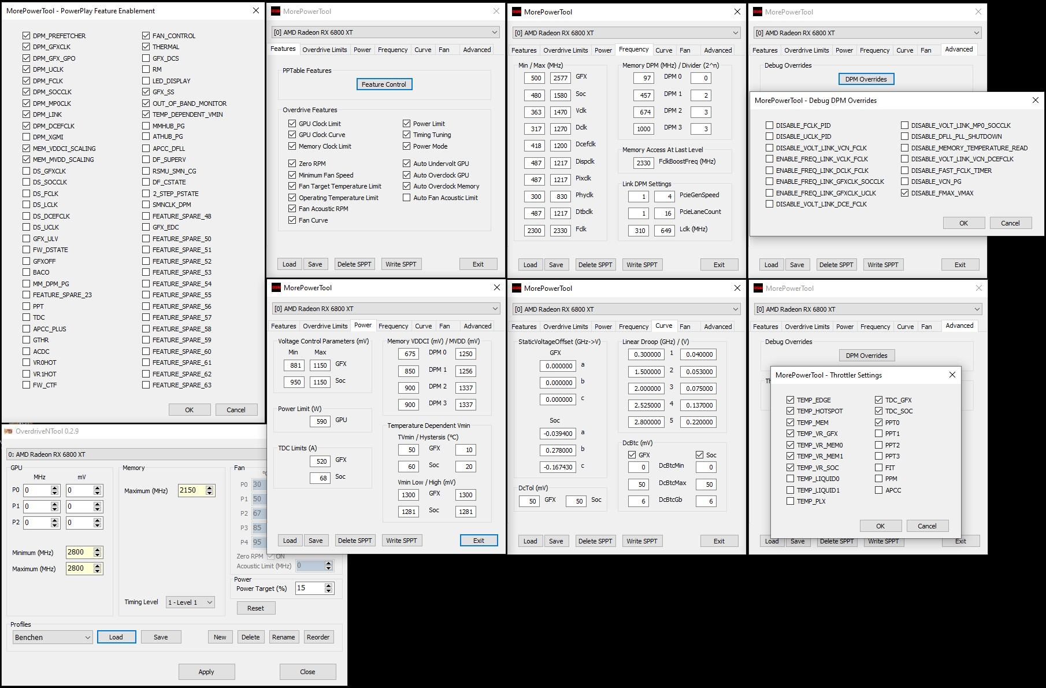The image size is (1046, 688).
Task: Click Reorder in the Profiles section
Action: [x=318, y=637]
